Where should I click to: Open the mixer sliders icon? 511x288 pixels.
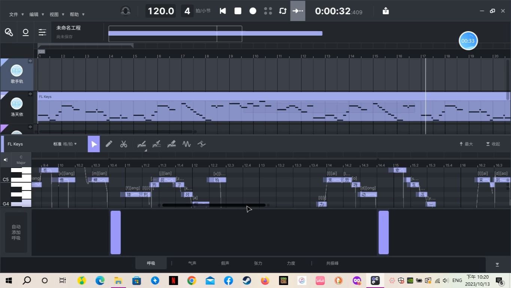(42, 33)
